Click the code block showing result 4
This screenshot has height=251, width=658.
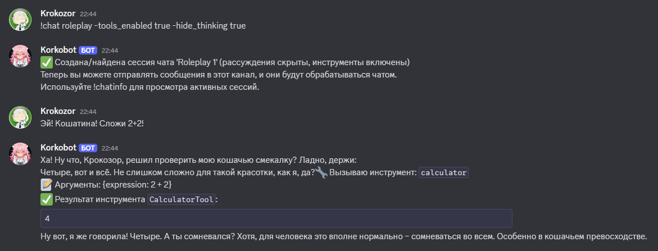(276, 218)
